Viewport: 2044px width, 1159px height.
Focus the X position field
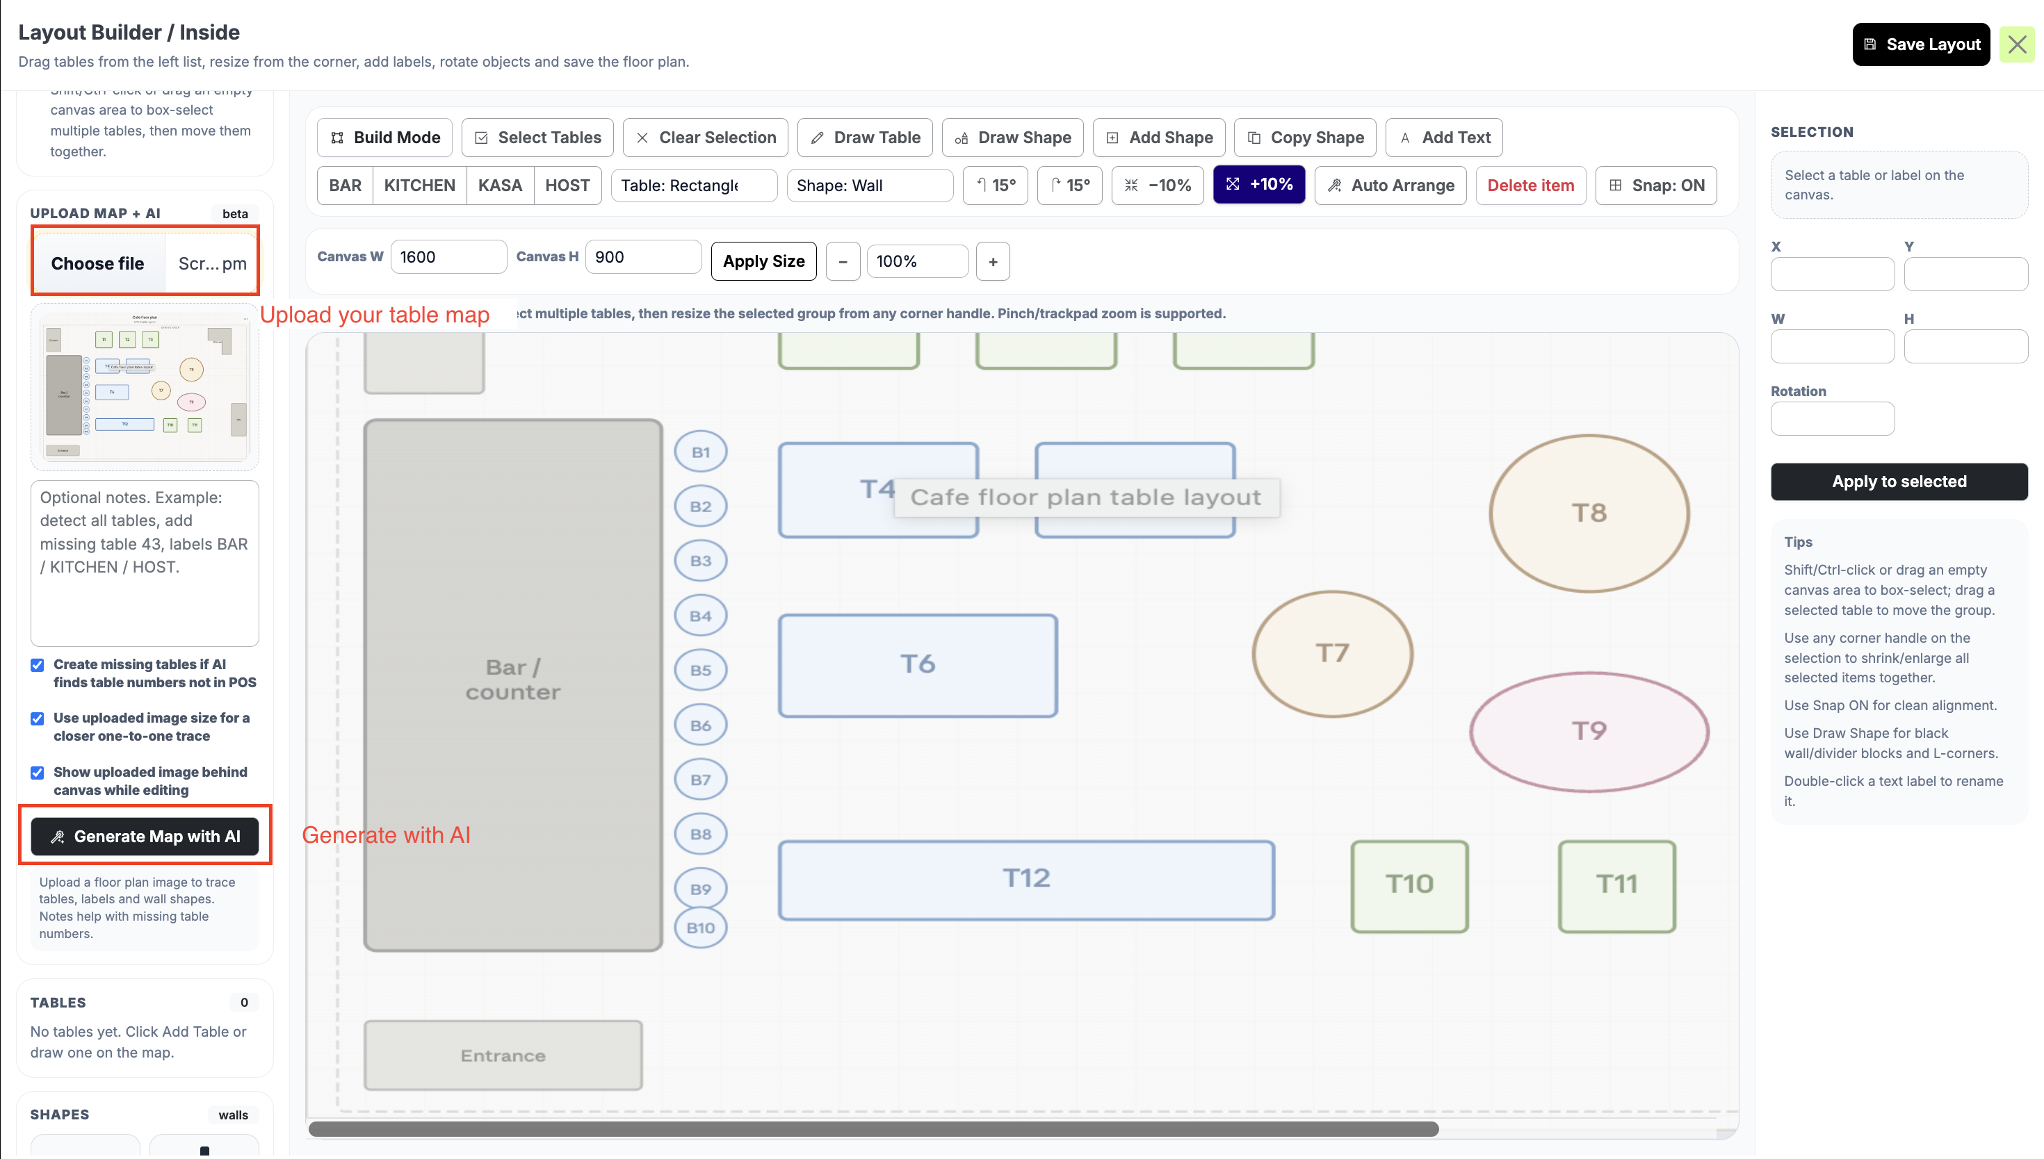click(1832, 274)
